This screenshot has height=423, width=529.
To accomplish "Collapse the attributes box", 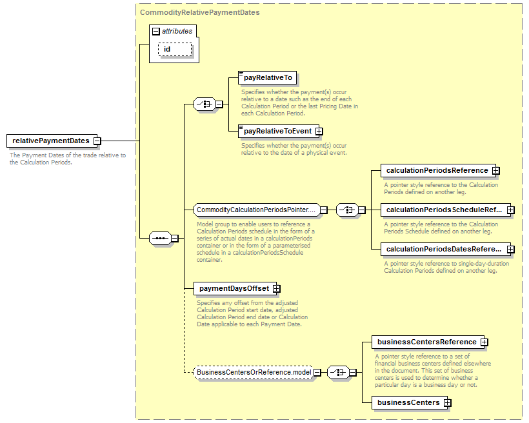I will 155,31.
